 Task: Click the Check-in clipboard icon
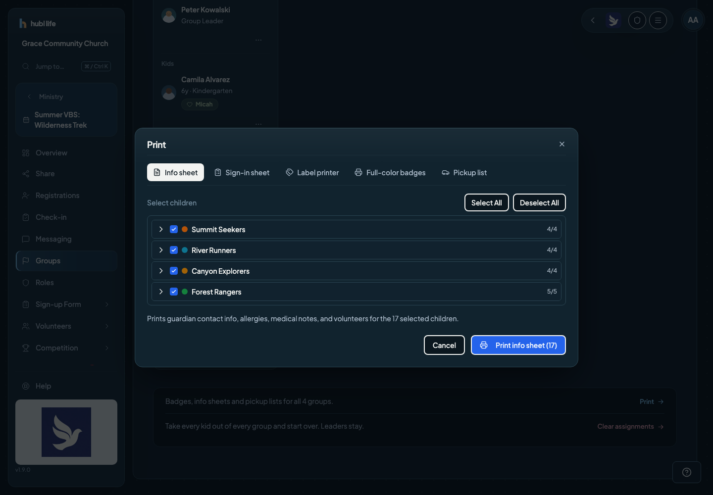pos(26,217)
